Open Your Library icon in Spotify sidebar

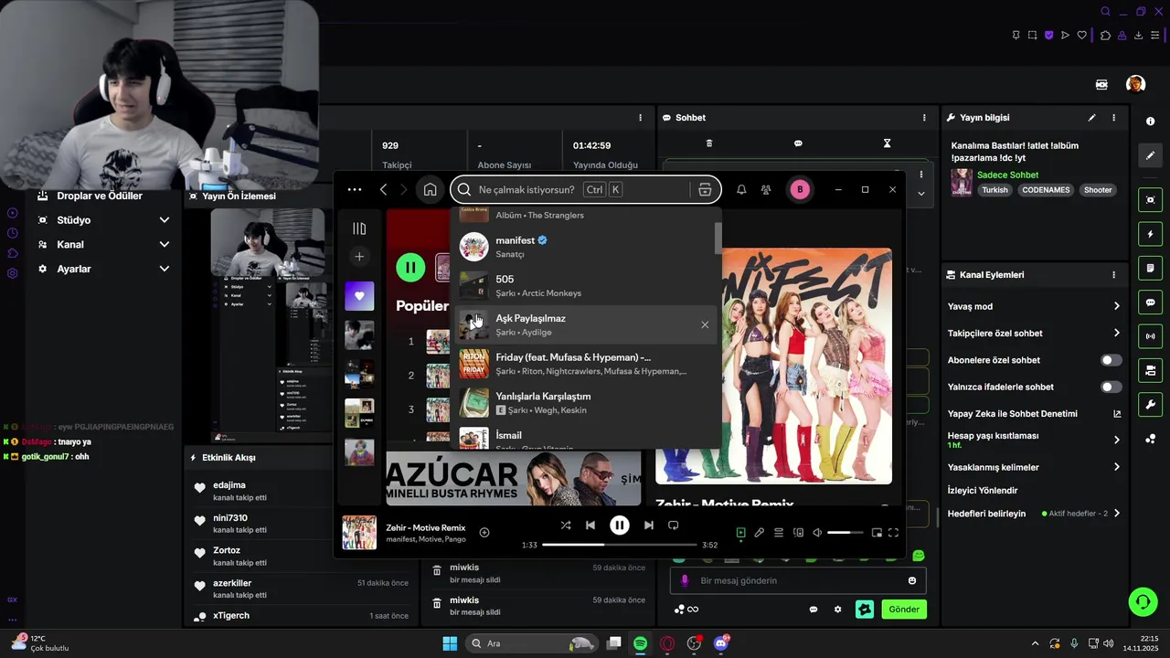click(359, 228)
